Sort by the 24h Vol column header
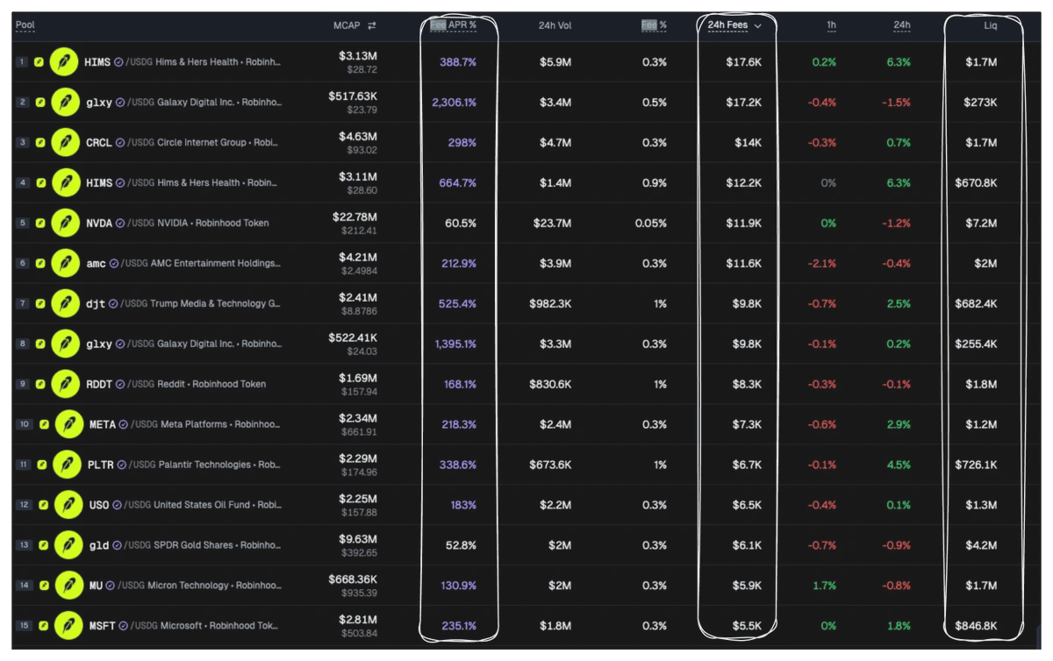This screenshot has height=661, width=1053. [555, 25]
